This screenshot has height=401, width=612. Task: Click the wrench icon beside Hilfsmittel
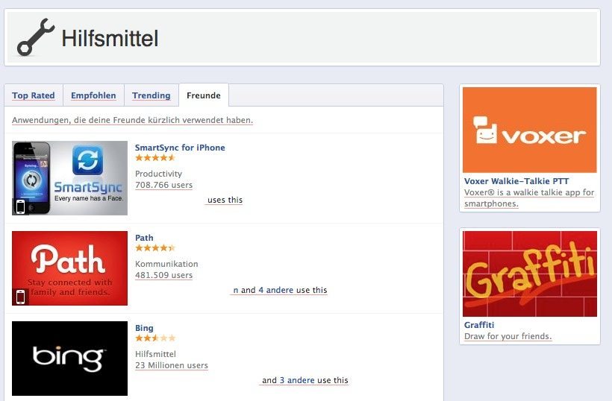tap(36, 37)
